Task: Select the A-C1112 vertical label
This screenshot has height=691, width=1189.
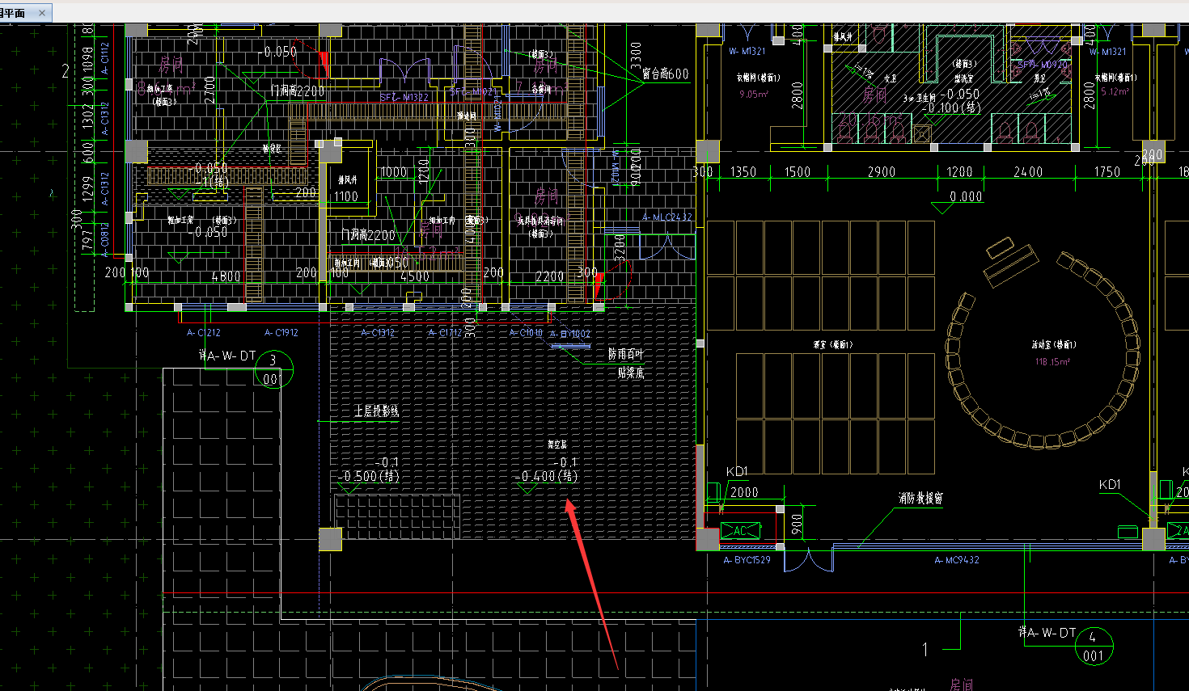Action: (x=105, y=59)
